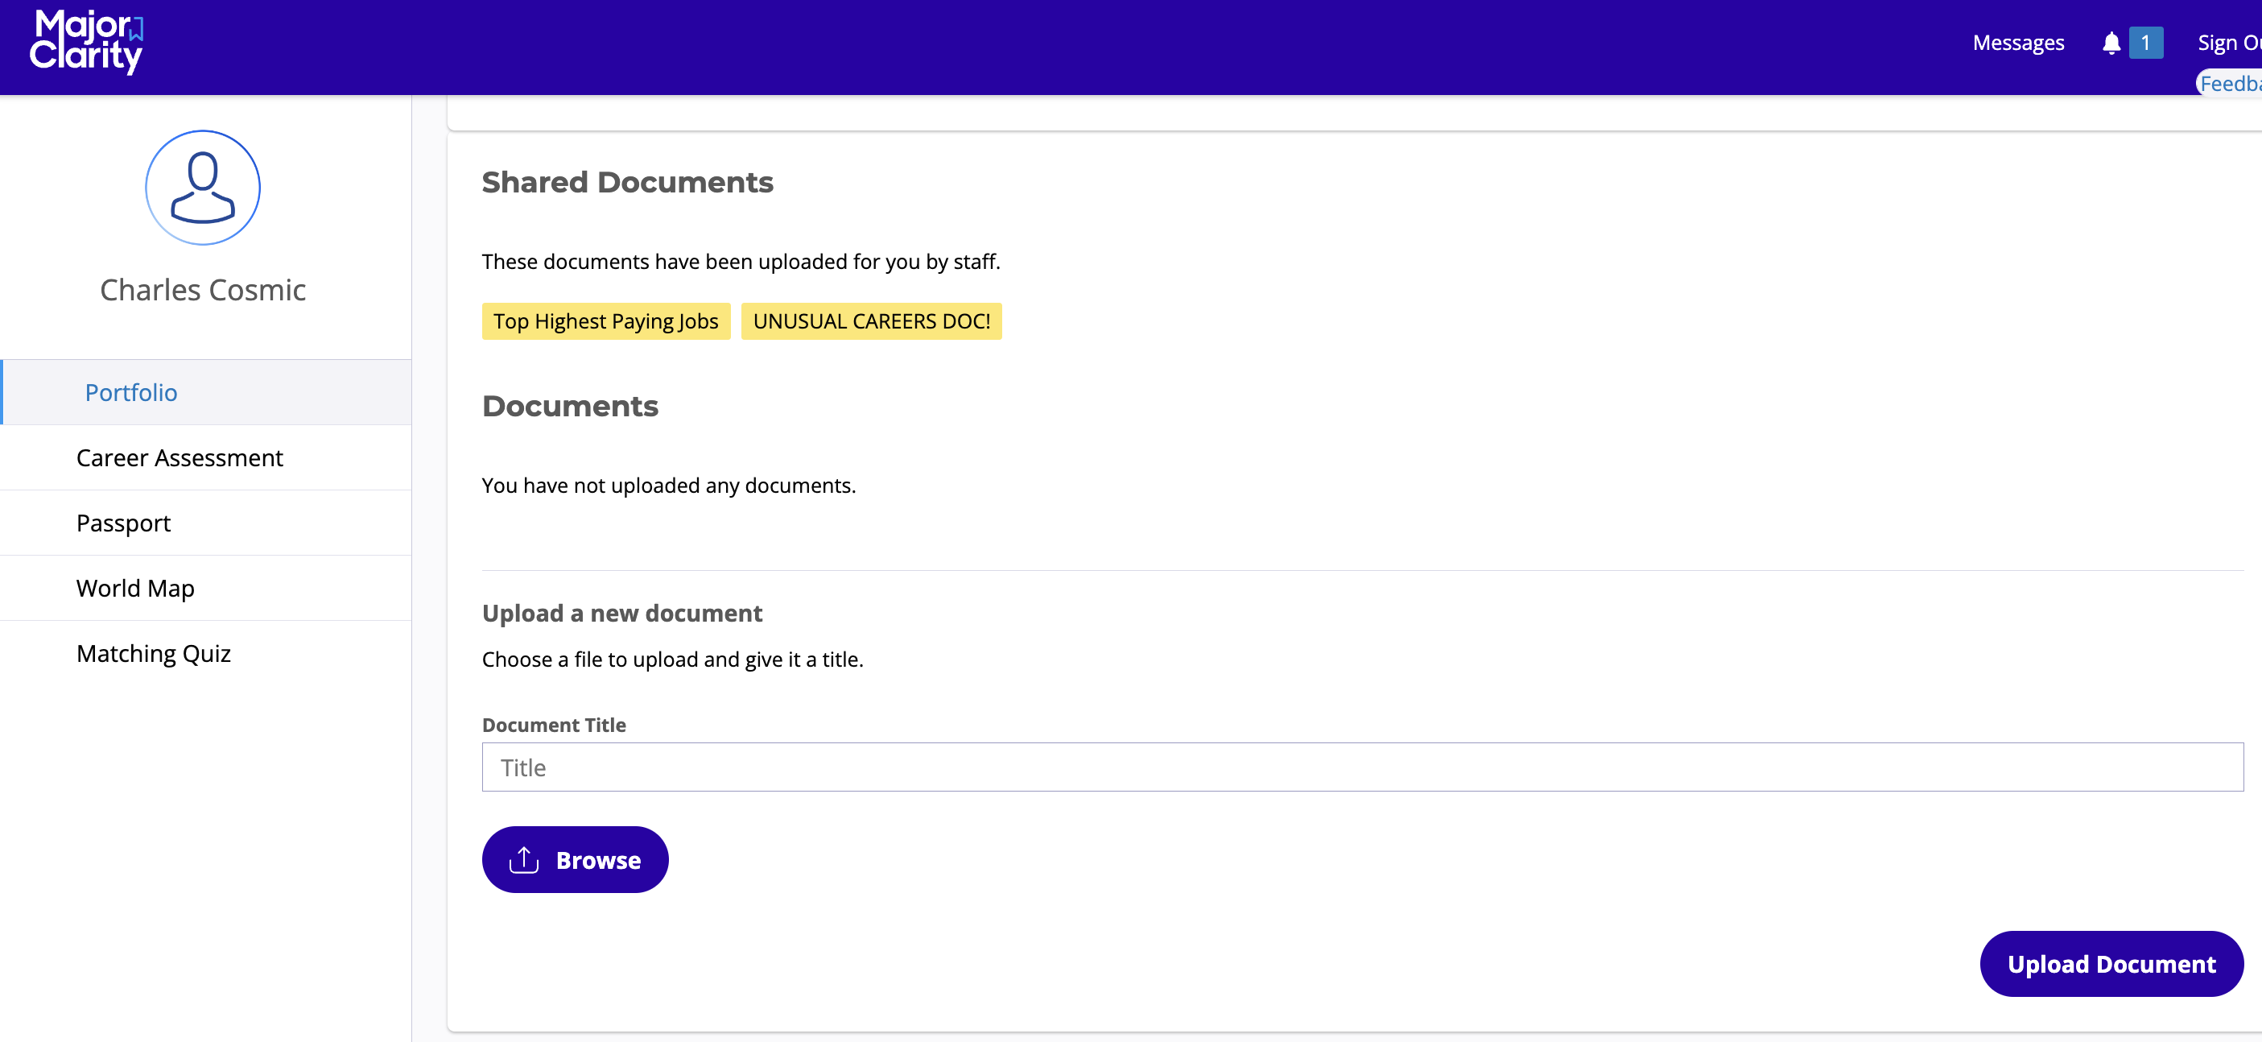The height and width of the screenshot is (1042, 2262).
Task: Open notifications bell icon
Action: (x=2111, y=43)
